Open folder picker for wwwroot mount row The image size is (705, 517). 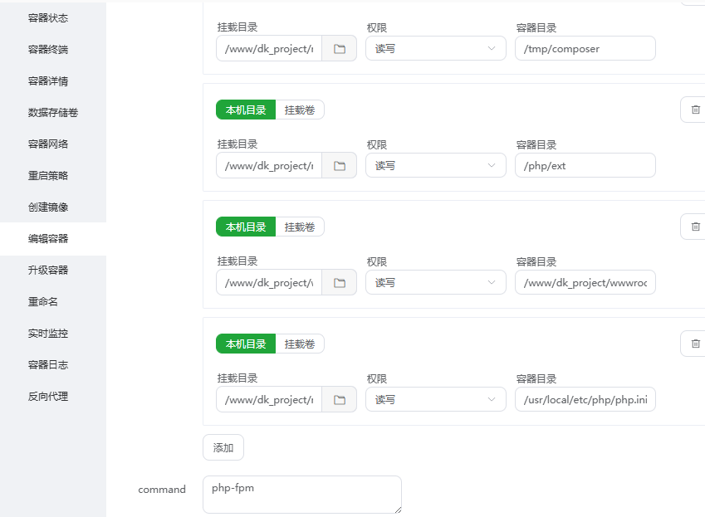click(x=339, y=283)
